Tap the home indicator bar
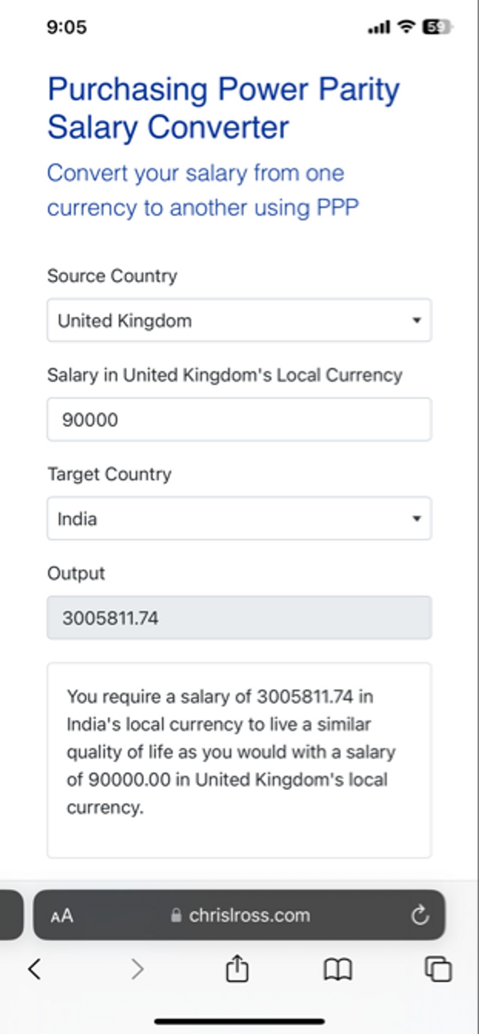Image resolution: width=479 pixels, height=1034 pixels. tap(239, 1021)
